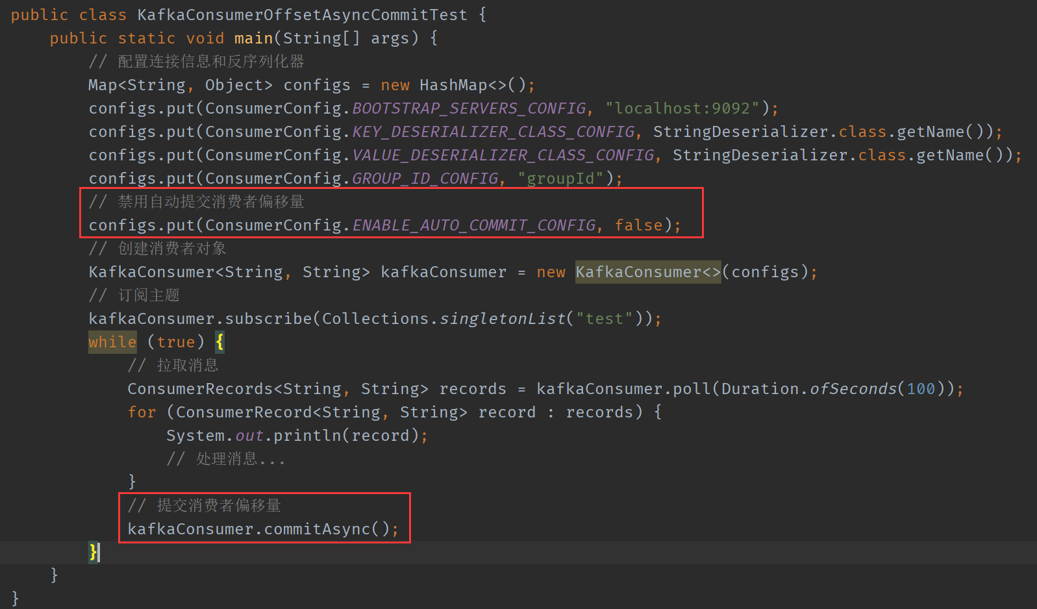
Task: Click GROUP_ID_CONFIG constant
Action: 425,179
